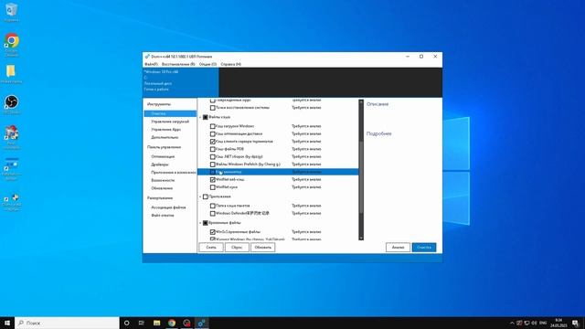Collapse the Файлы кэша group
Screen dimensions: 585x329
pyautogui.click(x=200, y=117)
